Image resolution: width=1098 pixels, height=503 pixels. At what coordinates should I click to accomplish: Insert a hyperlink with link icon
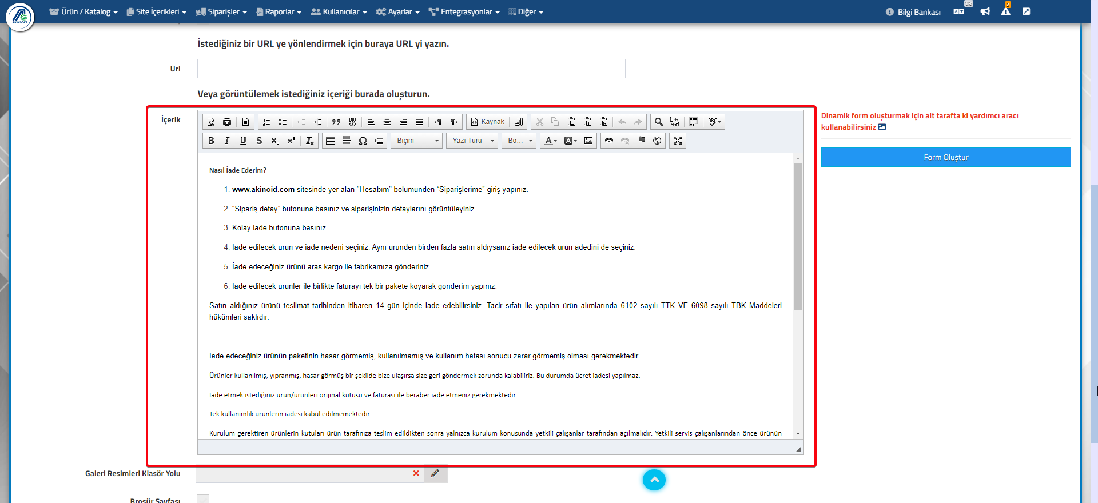click(x=609, y=141)
